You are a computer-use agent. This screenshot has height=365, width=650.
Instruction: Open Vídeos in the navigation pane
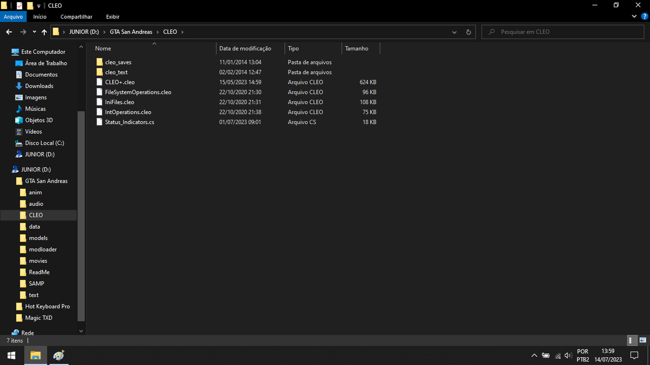click(34, 132)
